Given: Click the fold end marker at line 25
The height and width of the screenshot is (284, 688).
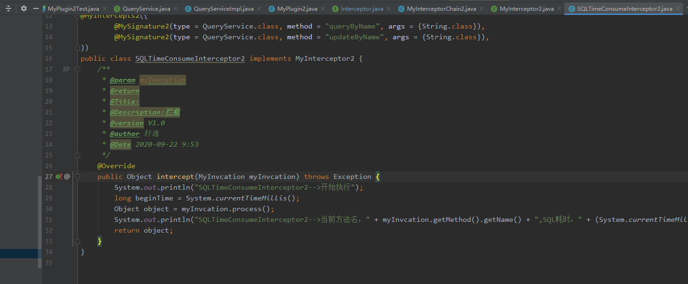Looking at the screenshot, I should [78, 155].
